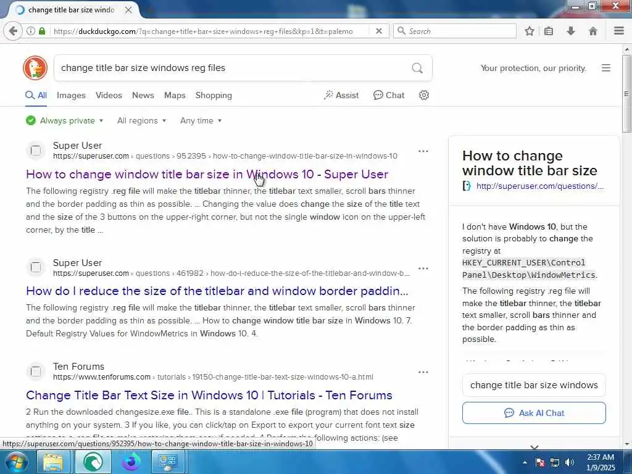Open 'How do I reduce the size of the titlebar' result
Image resolution: width=632 pixels, height=474 pixels.
[x=217, y=291]
